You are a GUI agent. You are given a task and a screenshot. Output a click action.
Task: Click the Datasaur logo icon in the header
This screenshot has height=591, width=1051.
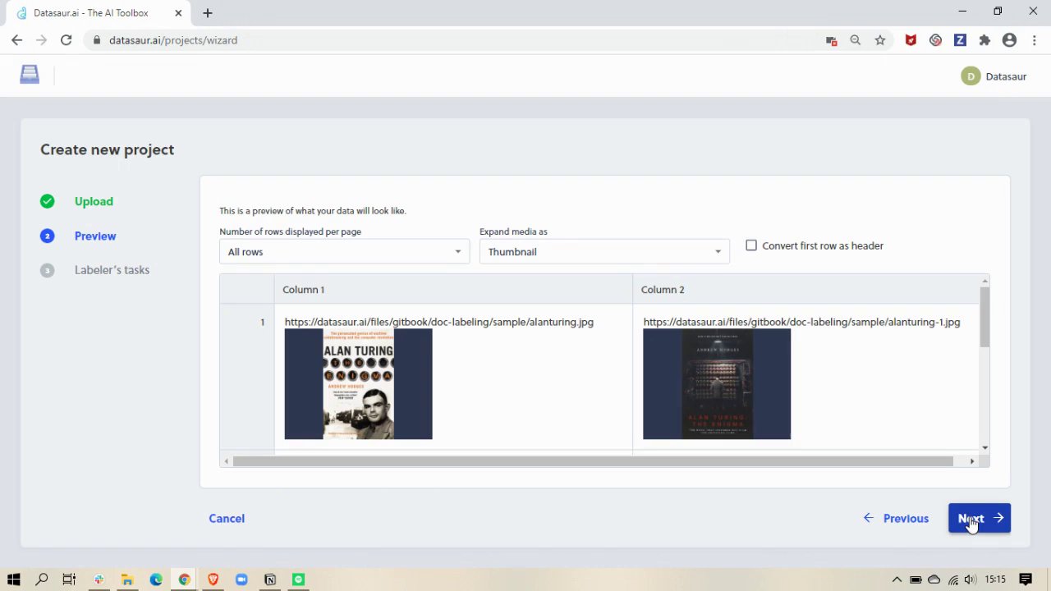[30, 75]
